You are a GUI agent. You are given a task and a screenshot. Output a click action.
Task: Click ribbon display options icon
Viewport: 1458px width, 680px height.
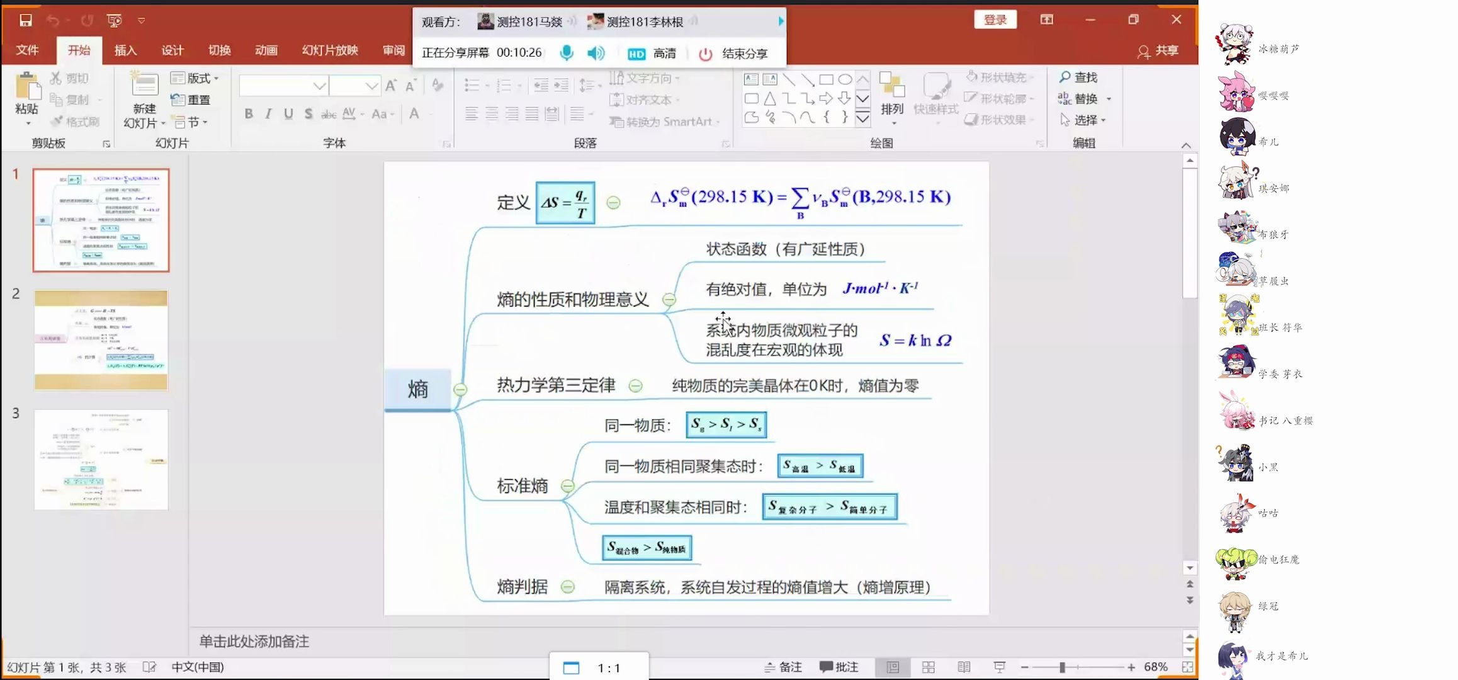pyautogui.click(x=1046, y=20)
